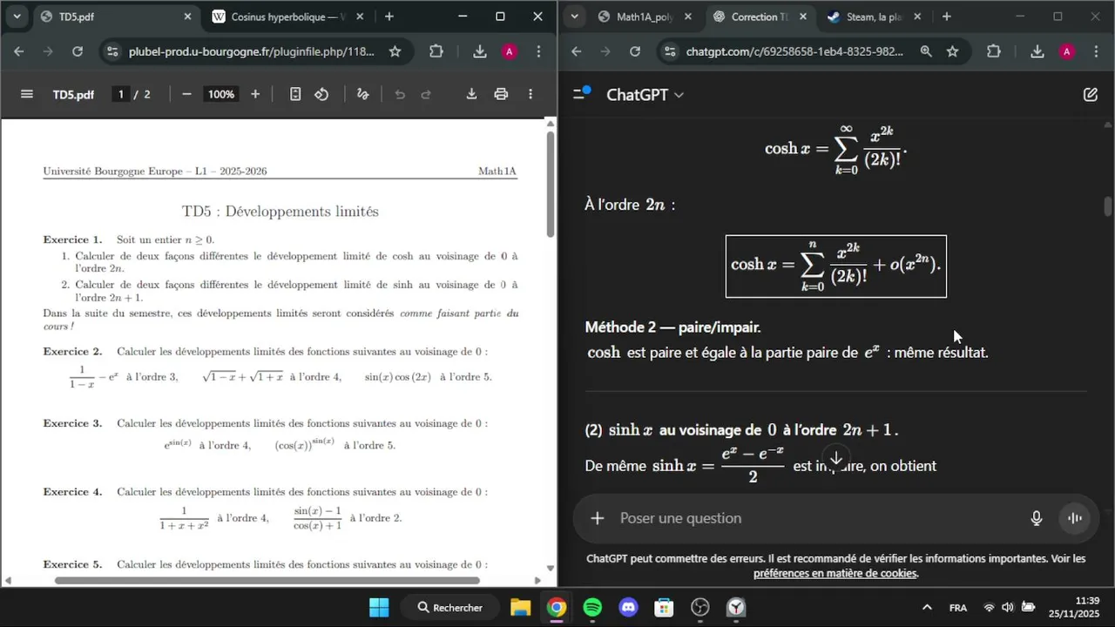Start a new chat with the compose icon
The width and height of the screenshot is (1115, 627).
coord(1091,94)
